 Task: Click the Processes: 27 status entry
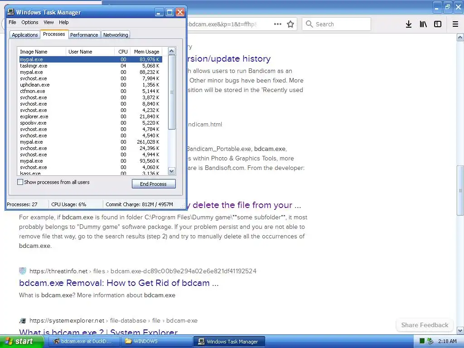pyautogui.click(x=22, y=204)
